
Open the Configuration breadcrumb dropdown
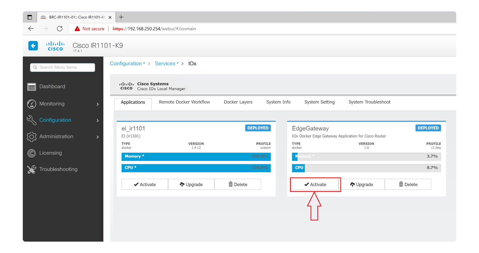click(127, 64)
